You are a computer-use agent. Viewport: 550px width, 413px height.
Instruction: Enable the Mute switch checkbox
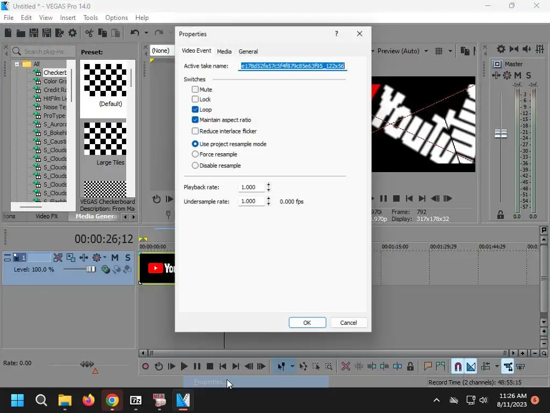point(195,89)
